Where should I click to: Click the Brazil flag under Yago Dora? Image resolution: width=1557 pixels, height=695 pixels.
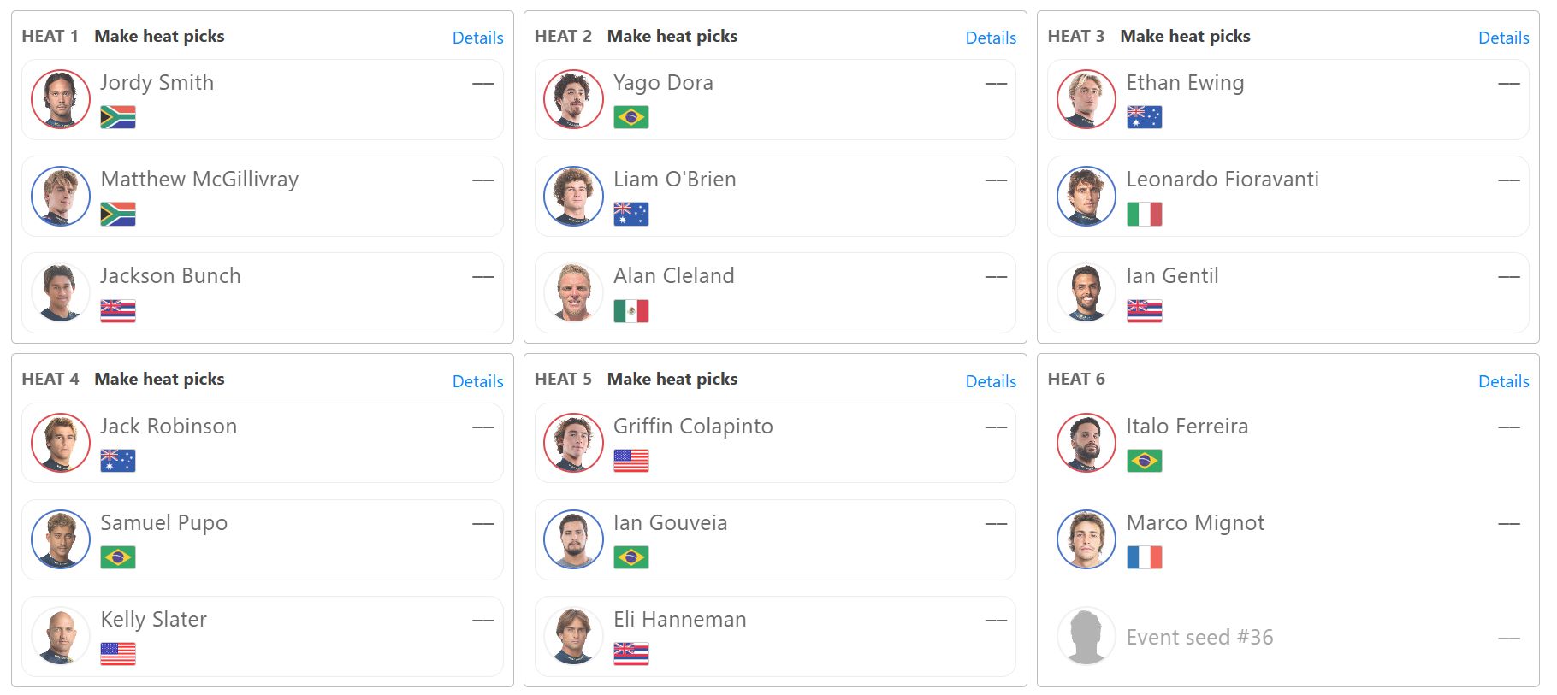631,117
